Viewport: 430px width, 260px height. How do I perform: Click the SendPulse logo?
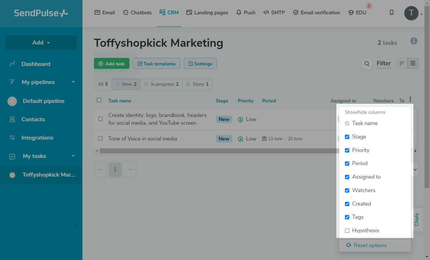click(x=41, y=13)
